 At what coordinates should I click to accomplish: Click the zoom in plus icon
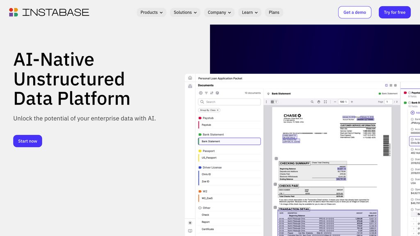click(352, 102)
